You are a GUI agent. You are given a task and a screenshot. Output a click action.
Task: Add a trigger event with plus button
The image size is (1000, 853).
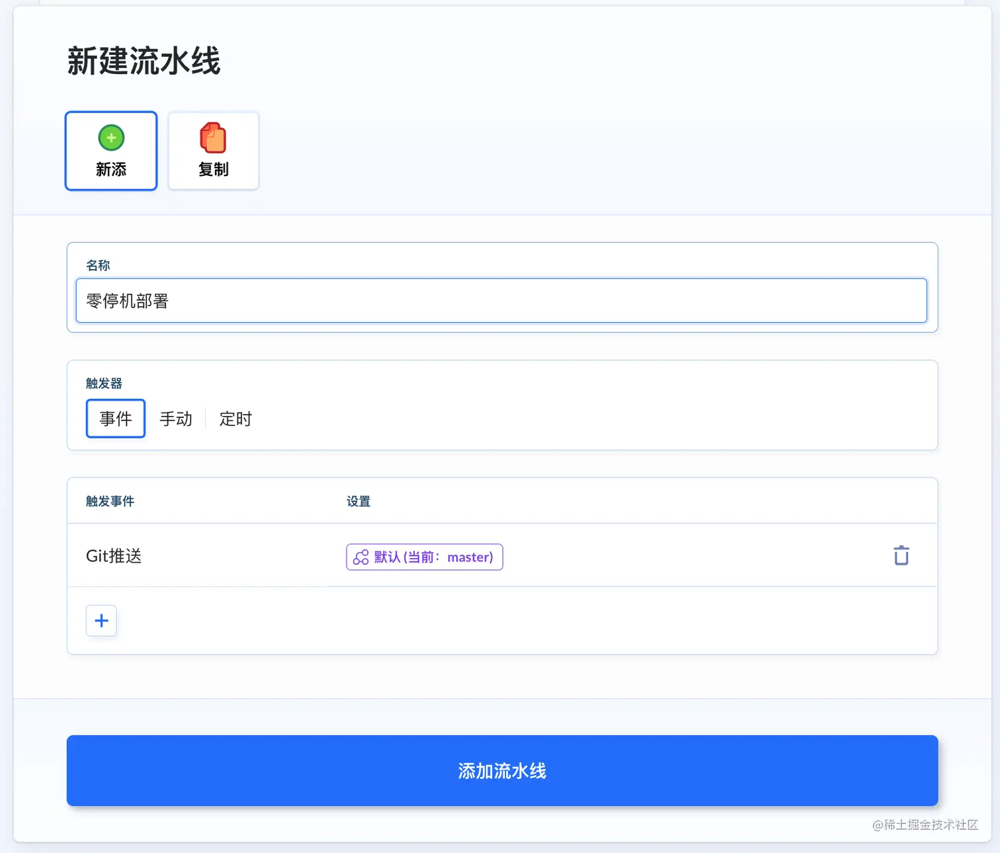pyautogui.click(x=101, y=620)
